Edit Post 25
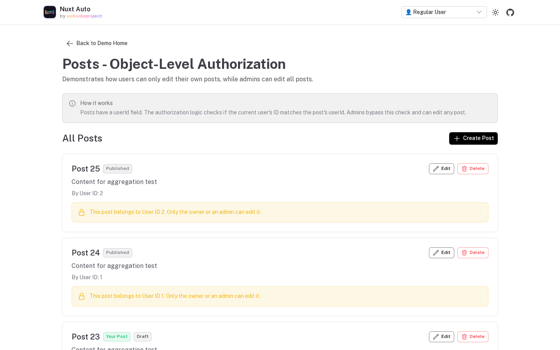The height and width of the screenshot is (350, 560). tap(441, 169)
